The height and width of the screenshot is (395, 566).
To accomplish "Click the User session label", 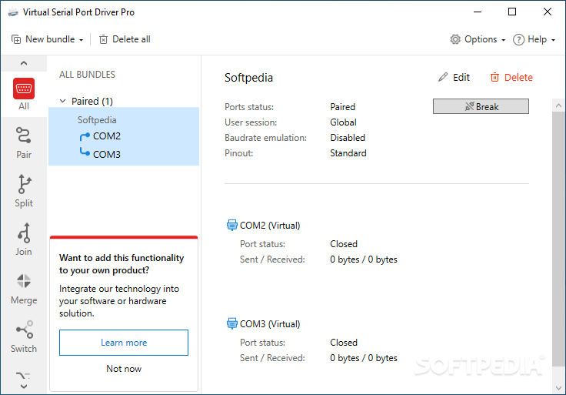I will (x=251, y=122).
